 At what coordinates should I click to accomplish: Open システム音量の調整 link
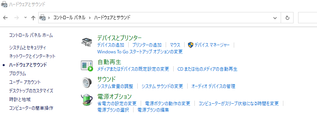coord(115,86)
